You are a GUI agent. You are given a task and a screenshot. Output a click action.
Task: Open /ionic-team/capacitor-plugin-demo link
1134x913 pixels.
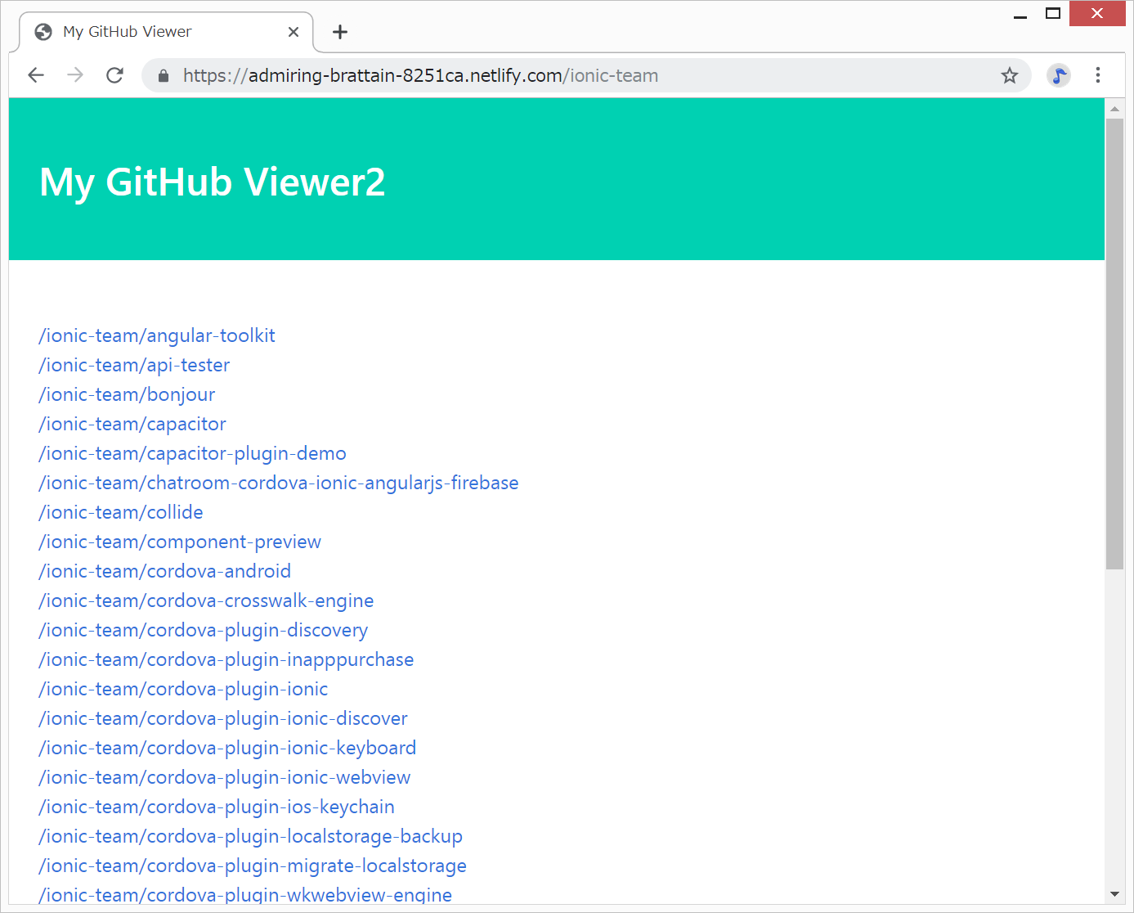[x=192, y=453]
